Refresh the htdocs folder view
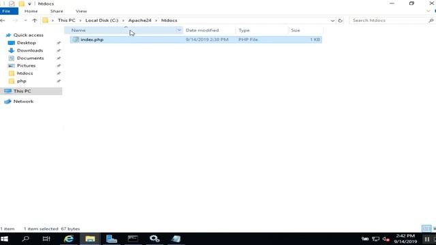The height and width of the screenshot is (245, 436). (x=340, y=20)
